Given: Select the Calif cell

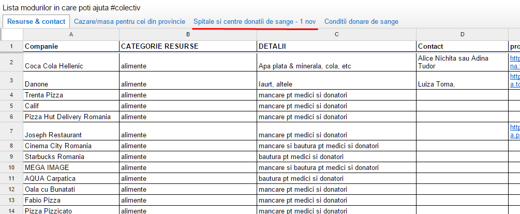Looking at the screenshot, I should (x=71, y=106).
